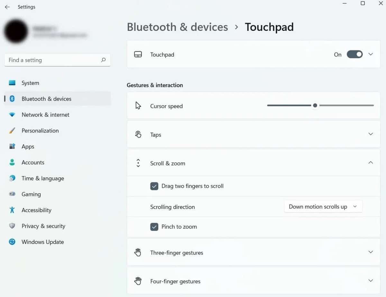Uncheck Drag two fingers to scroll
This screenshot has width=386, height=297.
(x=154, y=186)
